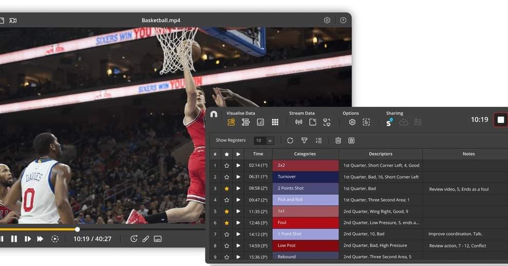This screenshot has height=266, width=508.
Task: Click the lavender 1 Point Shot category cell
Action: pos(306,234)
